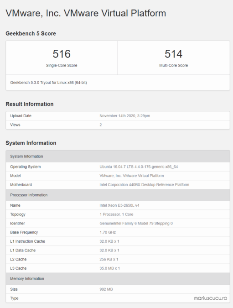Click the 'Multi-Core Score' label
The height and width of the screenshot is (308, 233).
click(x=174, y=65)
